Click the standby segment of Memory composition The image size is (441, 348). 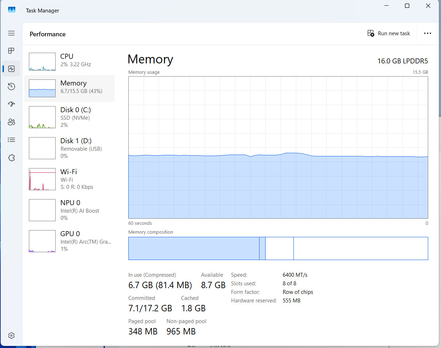point(280,248)
